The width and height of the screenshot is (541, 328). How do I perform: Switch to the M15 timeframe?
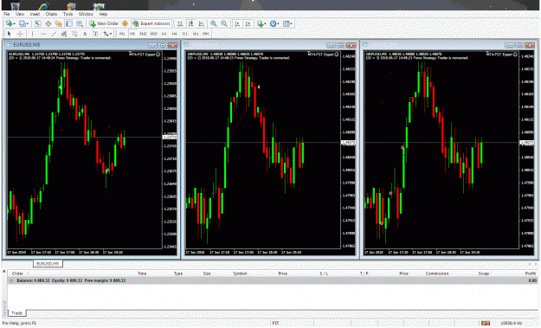pos(143,34)
